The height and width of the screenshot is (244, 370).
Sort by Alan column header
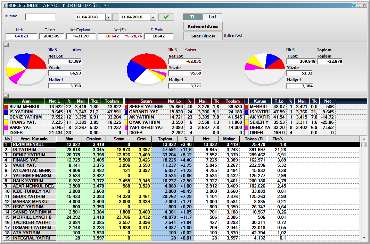pyautogui.click(x=26, y=101)
